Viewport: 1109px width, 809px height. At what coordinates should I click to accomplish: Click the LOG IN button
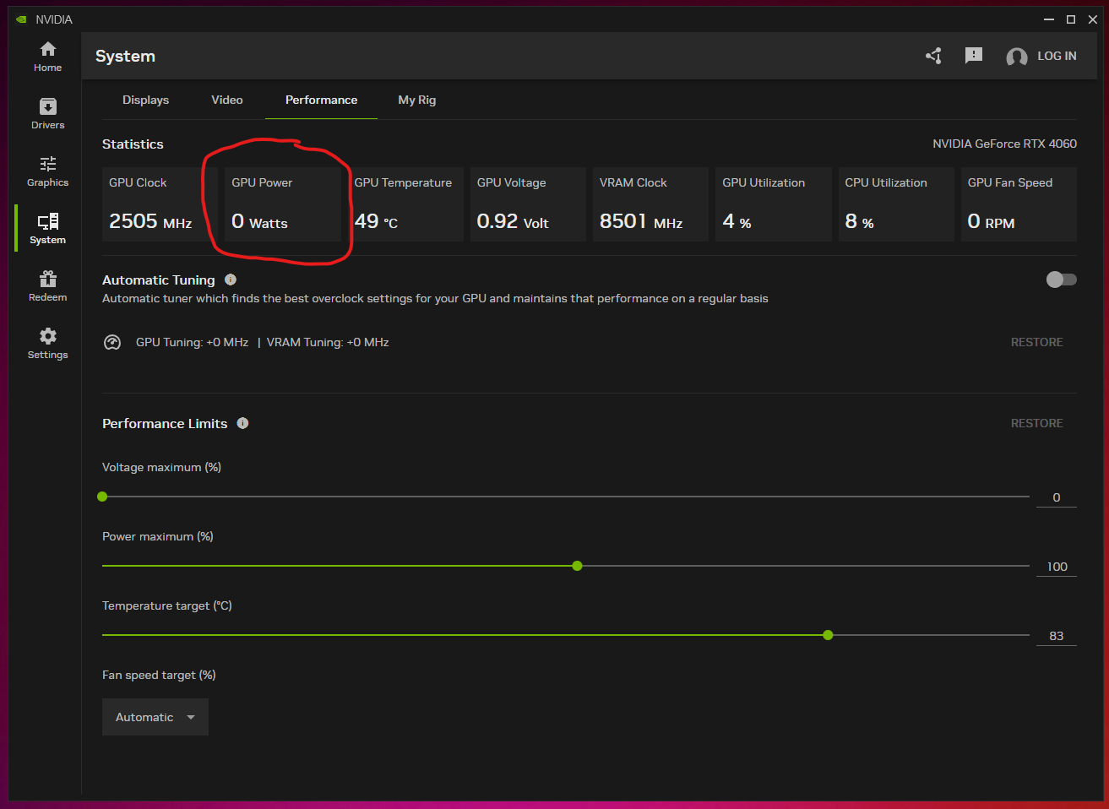tap(1056, 56)
